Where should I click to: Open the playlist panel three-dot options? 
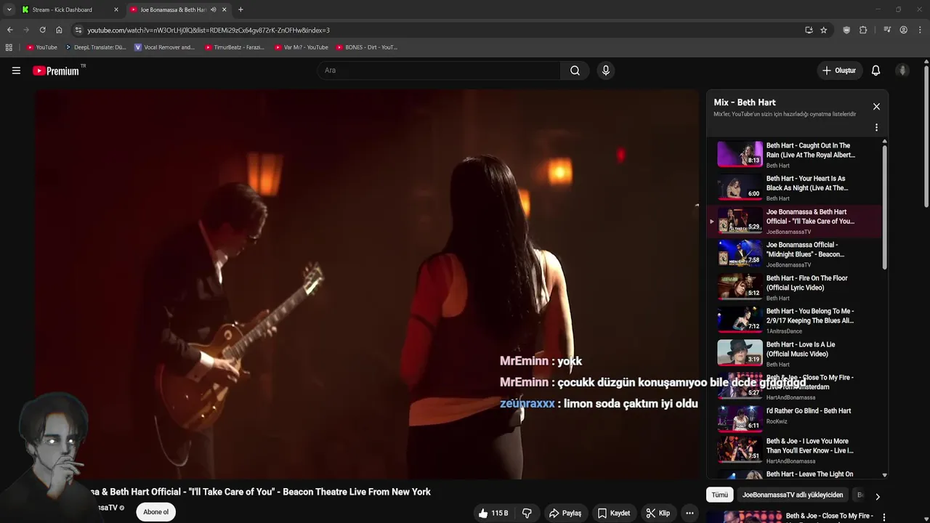pos(876,127)
